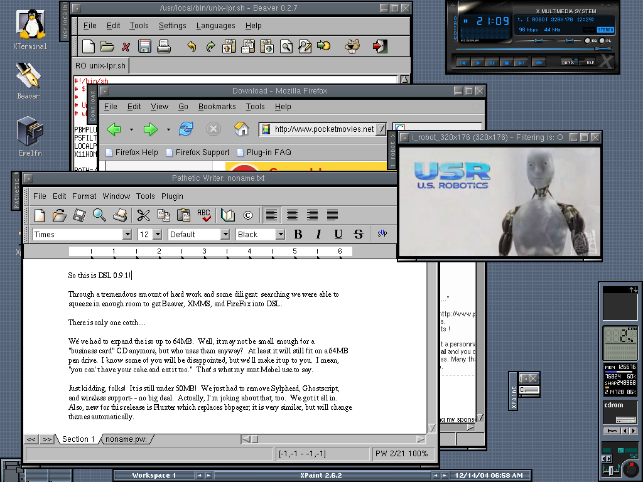Toggle Bold formatting in Pathetic Writer

(x=298, y=234)
